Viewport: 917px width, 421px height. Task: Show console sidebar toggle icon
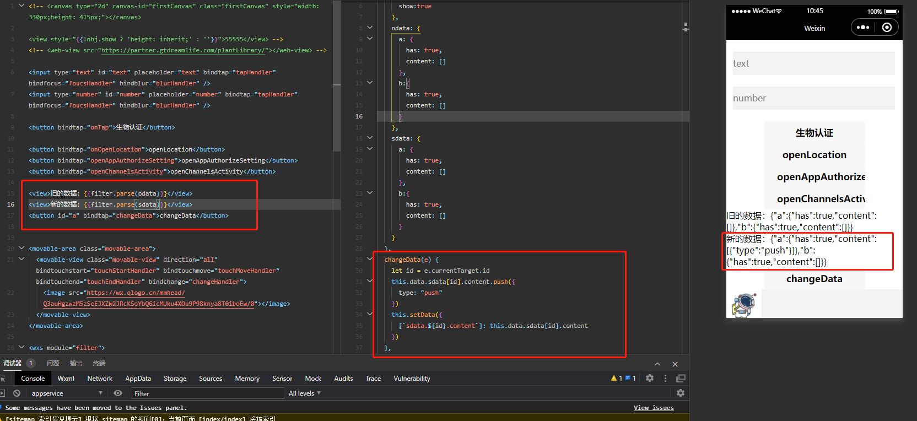tap(2, 393)
